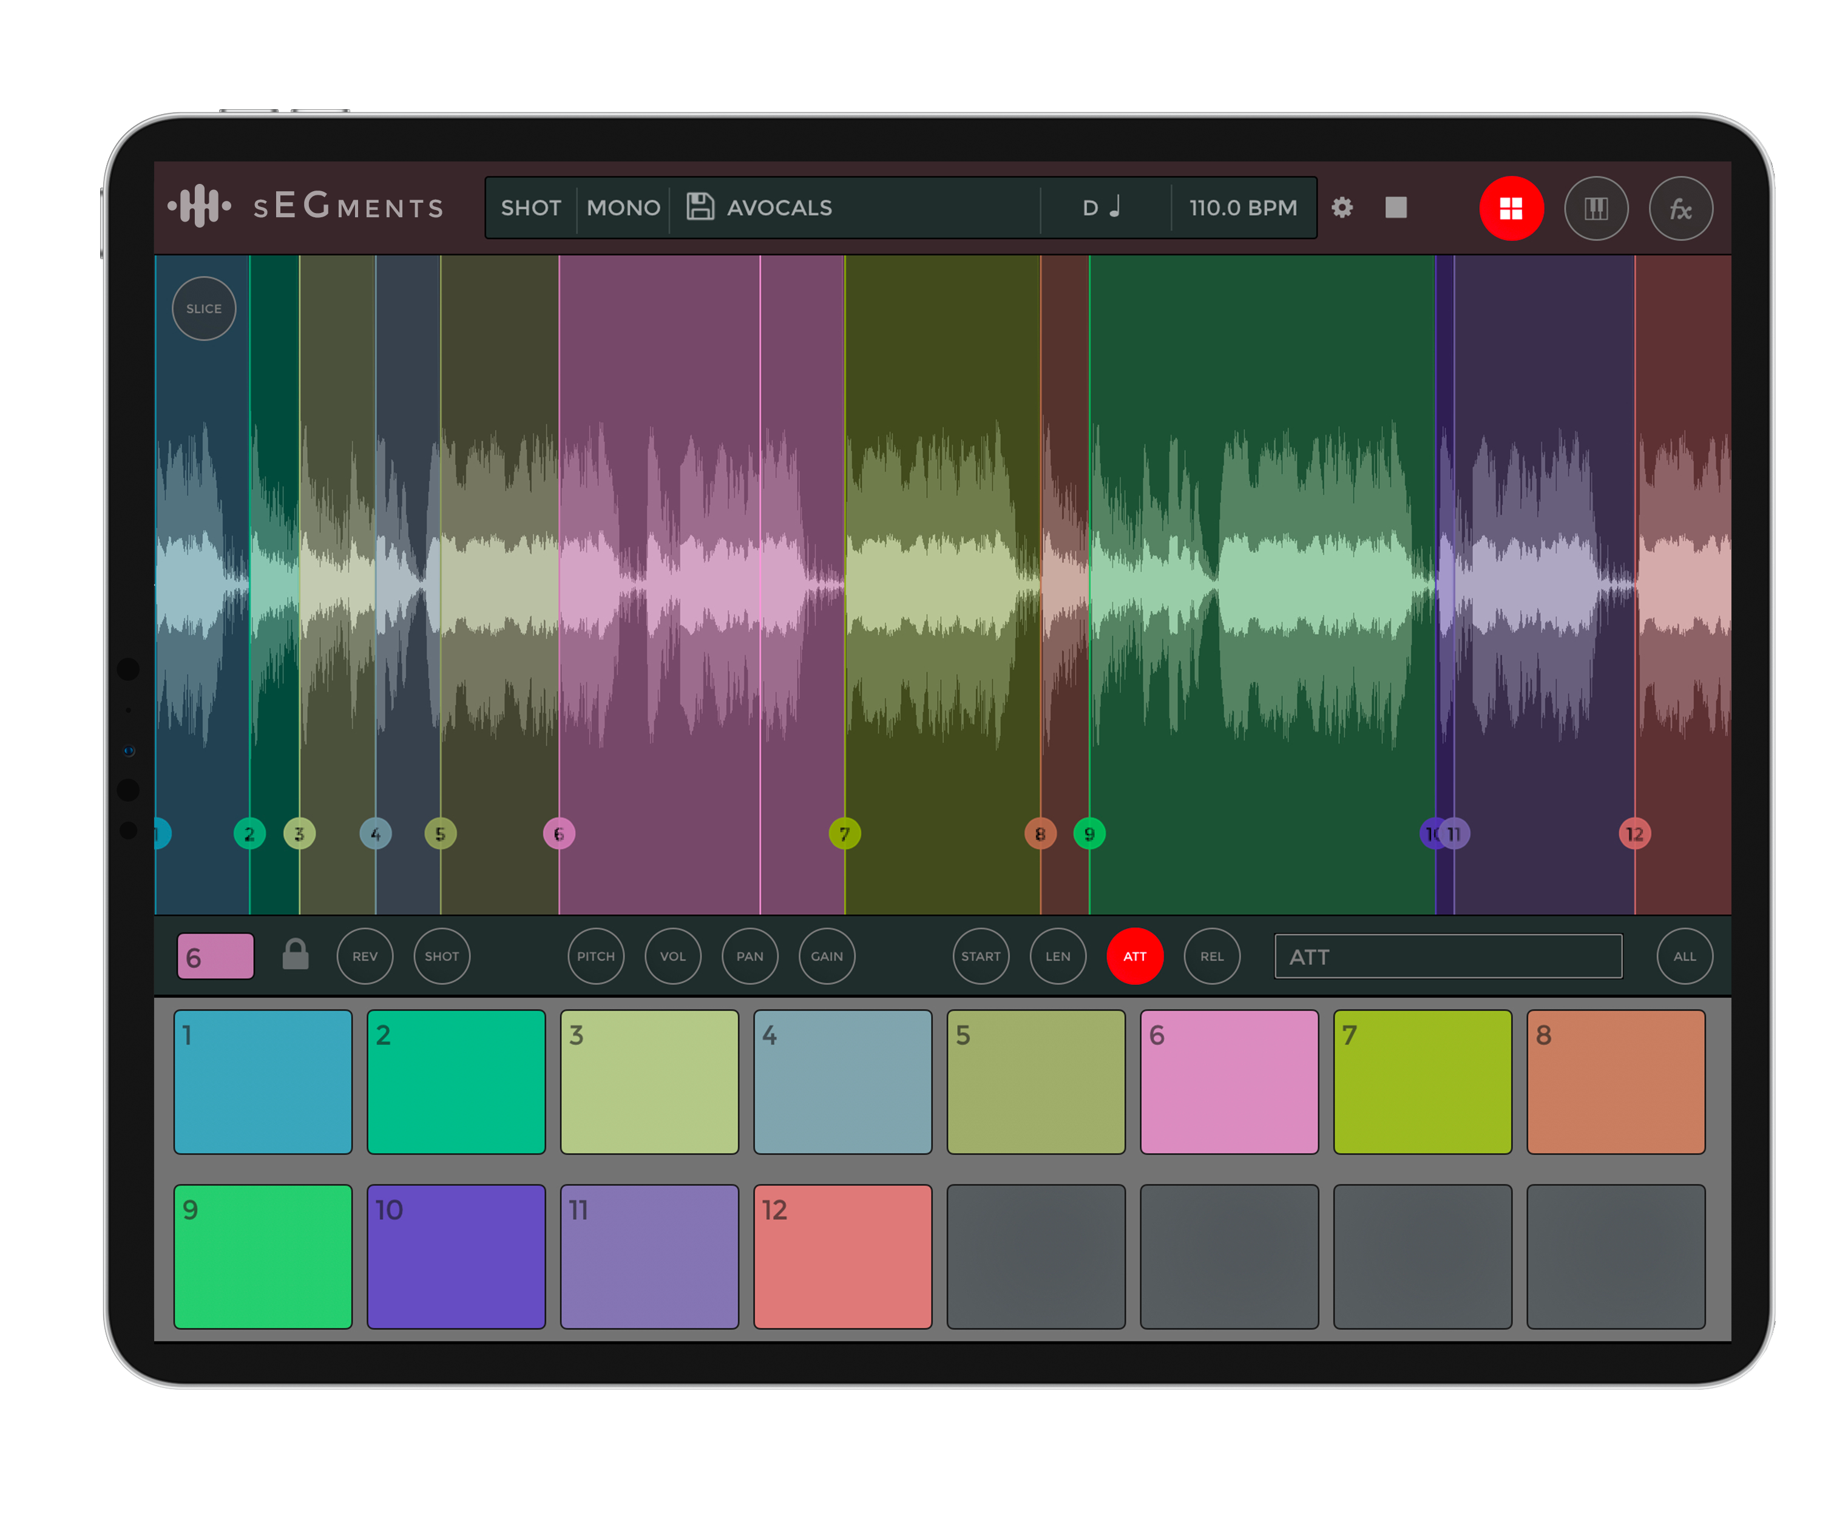Toggle REV reverse for the slice
Screen dimensions: 1848x1513
(x=364, y=956)
